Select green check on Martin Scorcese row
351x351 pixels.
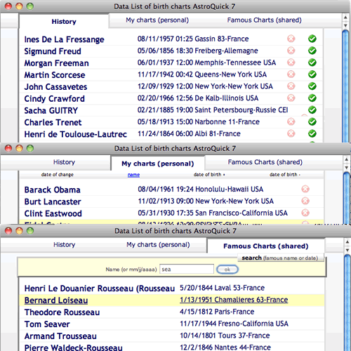312,74
